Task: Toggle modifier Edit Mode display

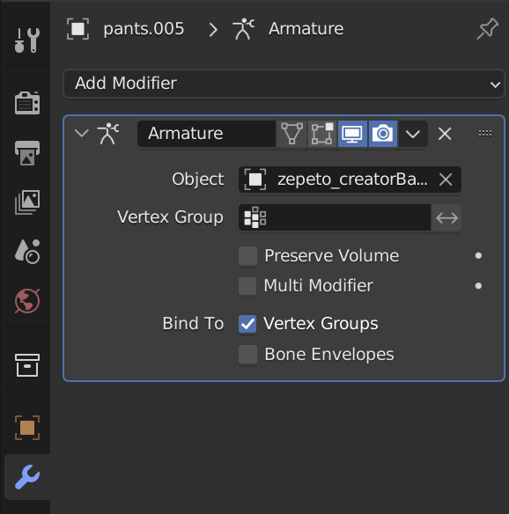Action: point(322,134)
